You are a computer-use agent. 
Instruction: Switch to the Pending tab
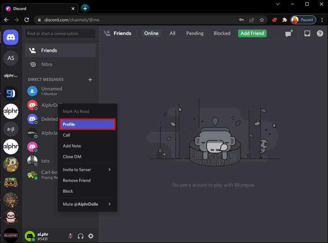coord(195,33)
